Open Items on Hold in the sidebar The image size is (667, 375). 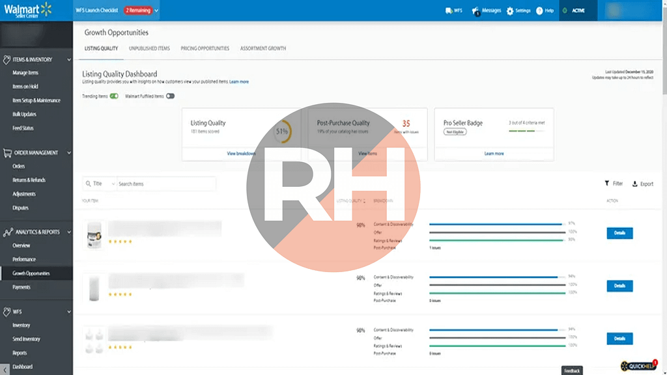pyautogui.click(x=25, y=87)
